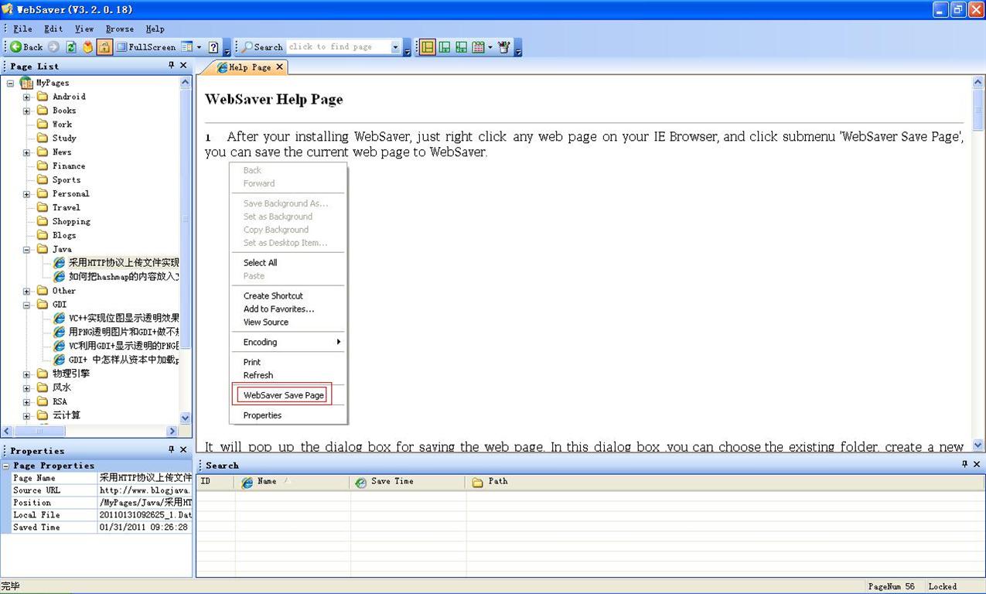986x594 pixels.
Task: Expand the Other folder
Action: (x=26, y=292)
